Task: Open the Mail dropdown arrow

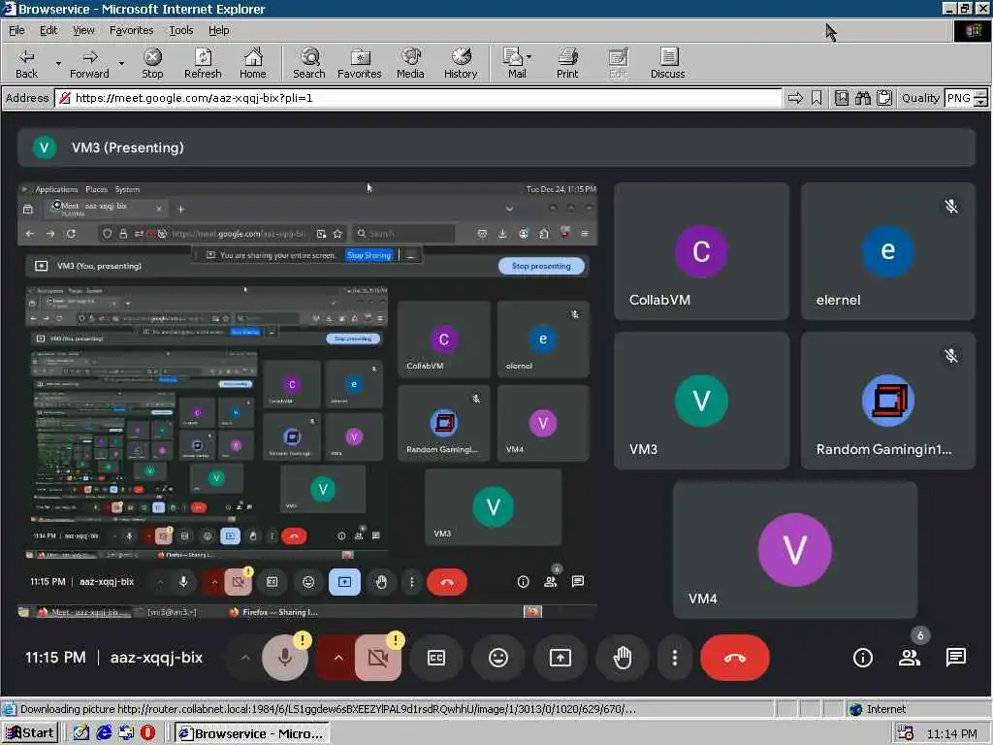Action: [x=529, y=57]
